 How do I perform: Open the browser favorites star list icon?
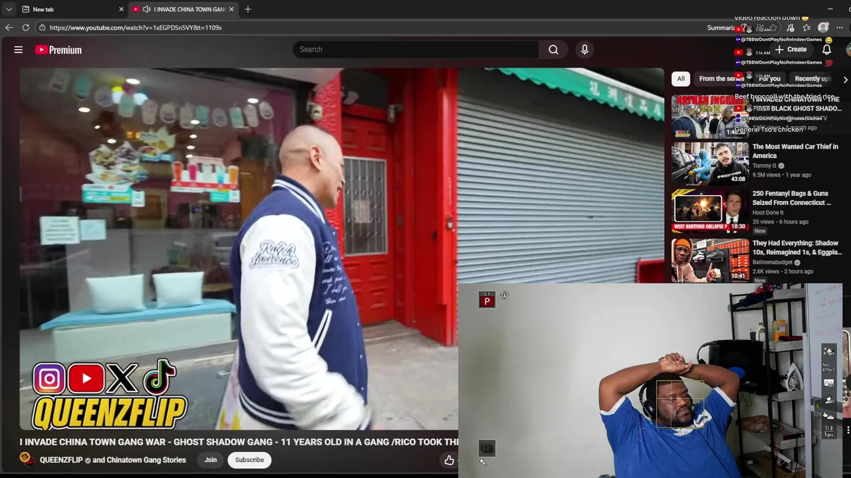[x=806, y=28]
